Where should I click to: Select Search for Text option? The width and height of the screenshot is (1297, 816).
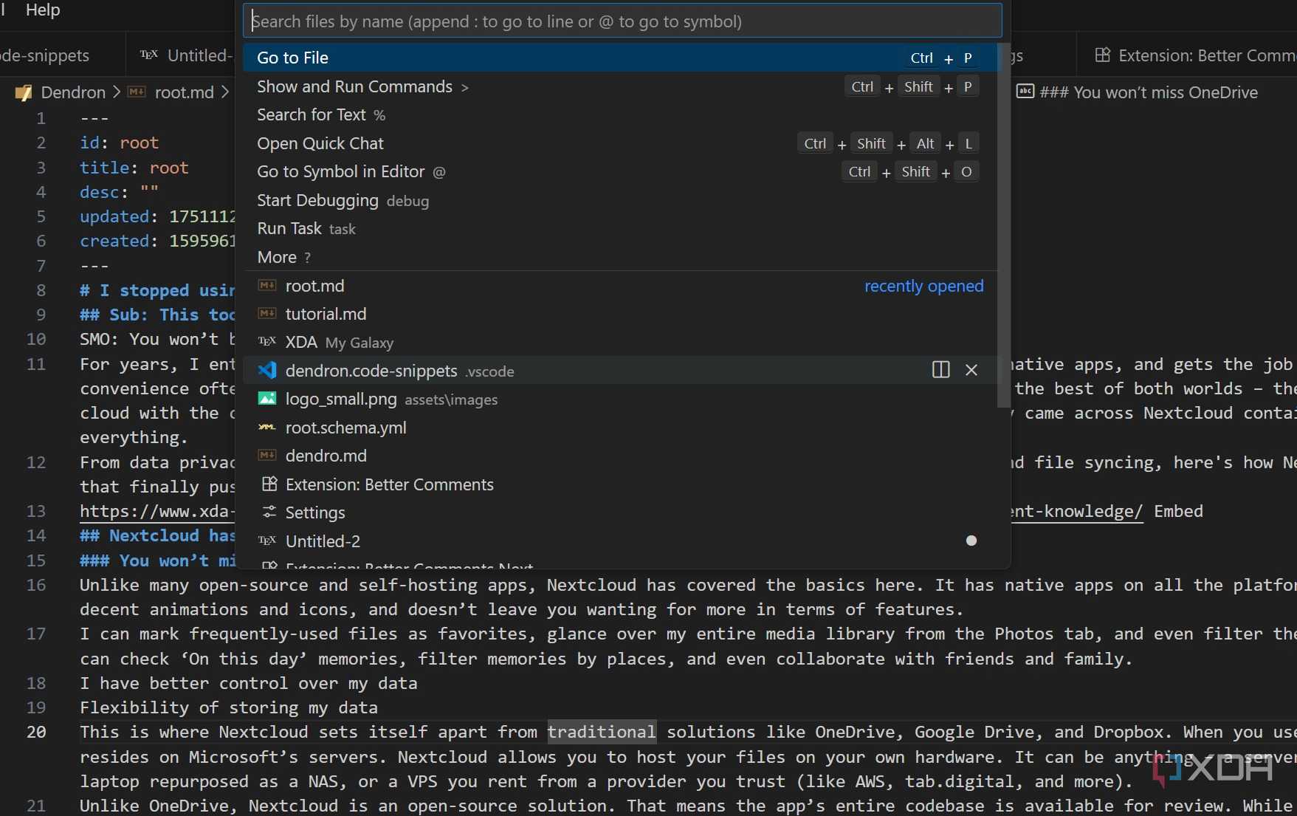[x=620, y=114]
